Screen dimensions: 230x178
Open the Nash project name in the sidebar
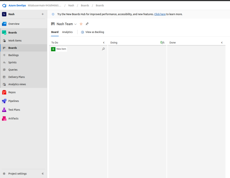[x=11, y=14]
